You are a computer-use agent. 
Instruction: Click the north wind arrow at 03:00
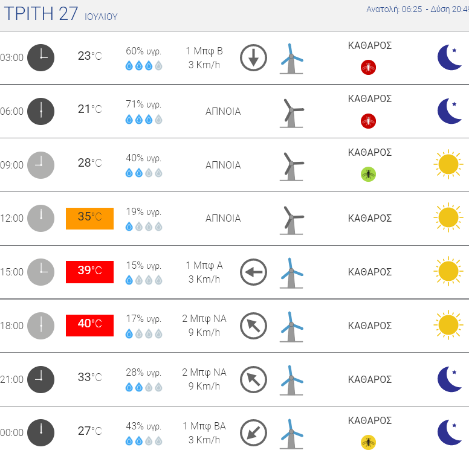(x=253, y=58)
